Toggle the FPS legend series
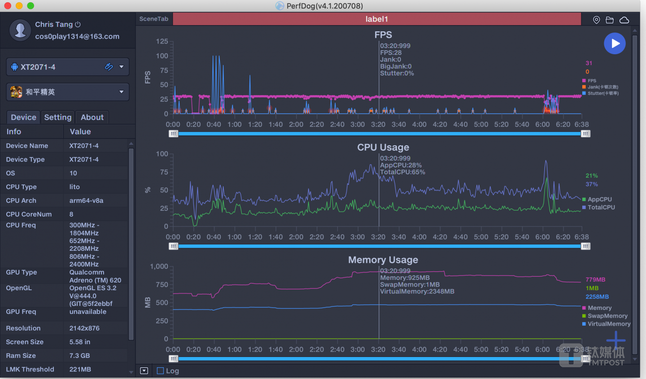The width and height of the screenshot is (646, 379). (x=592, y=81)
